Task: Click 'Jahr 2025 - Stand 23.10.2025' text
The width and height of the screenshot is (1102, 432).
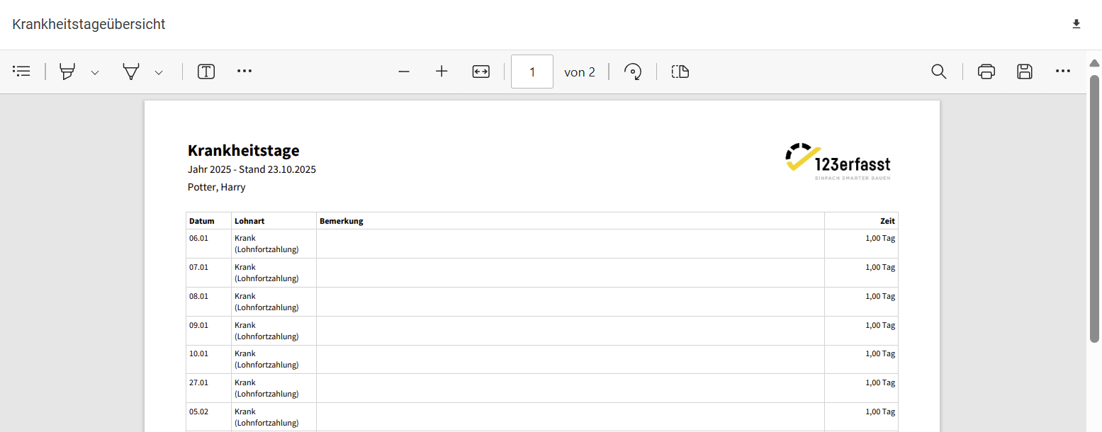Action: (x=252, y=169)
